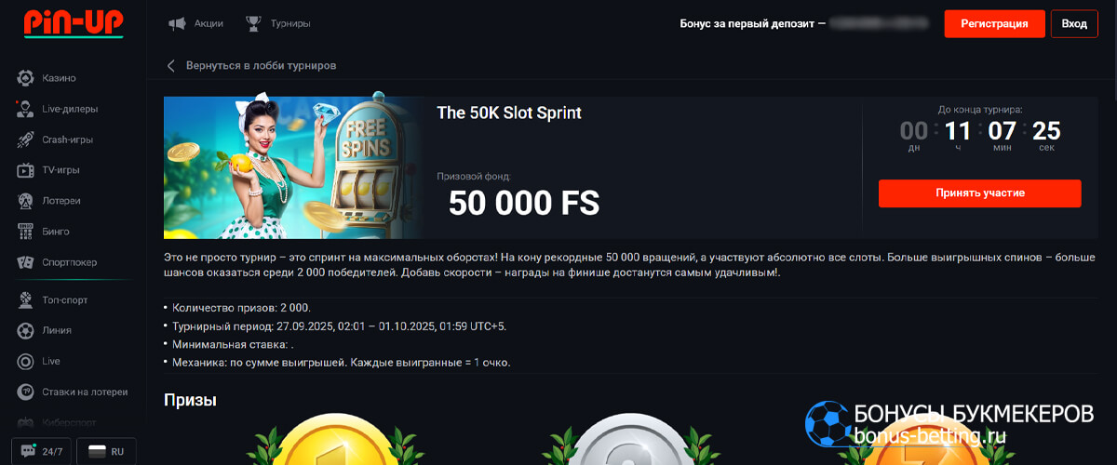Viewport: 1117px width, 465px height.
Task: Click the Вход button
Action: pos(1074,24)
